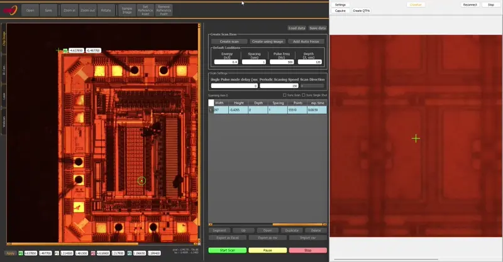This screenshot has height=262, width=503.
Task: Click the yellow circle marker on chip
Action: coord(141,181)
